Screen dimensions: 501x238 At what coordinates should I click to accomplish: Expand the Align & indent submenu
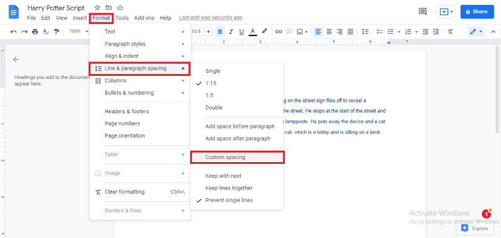click(140, 56)
